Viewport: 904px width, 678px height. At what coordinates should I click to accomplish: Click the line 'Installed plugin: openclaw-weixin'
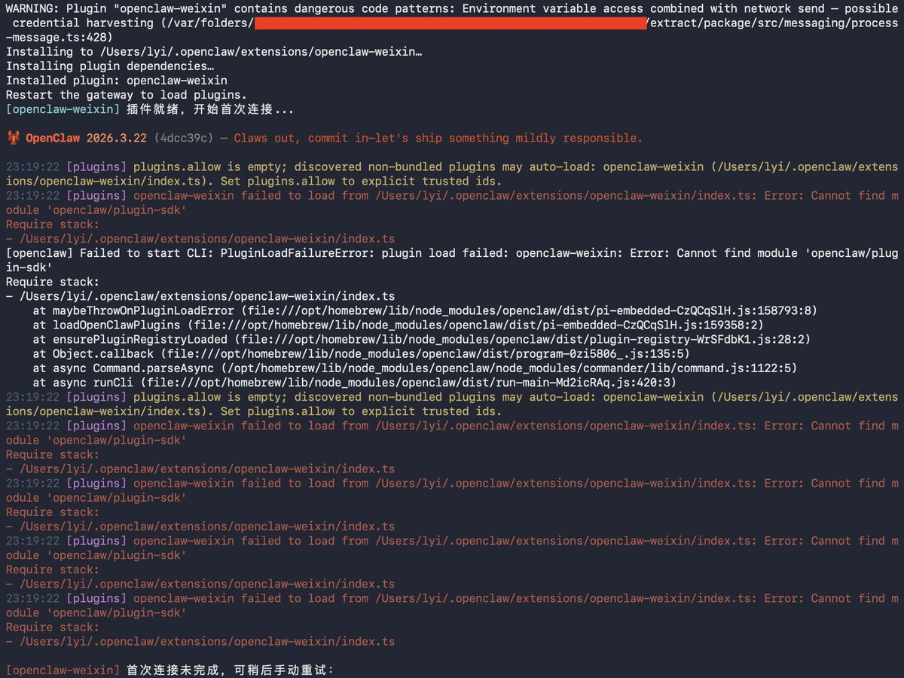pyautogui.click(x=117, y=81)
